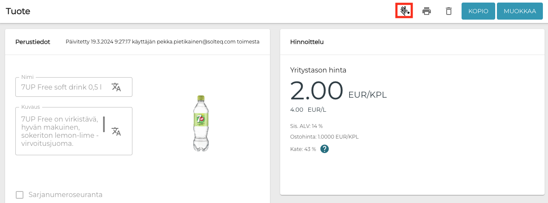Enable the Sarjanumeroseuranta checkbox
Viewport: 548px width, 203px height.
pos(20,195)
